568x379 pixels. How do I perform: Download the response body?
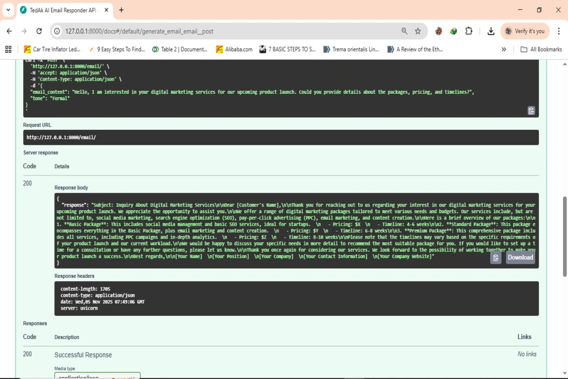click(x=520, y=257)
